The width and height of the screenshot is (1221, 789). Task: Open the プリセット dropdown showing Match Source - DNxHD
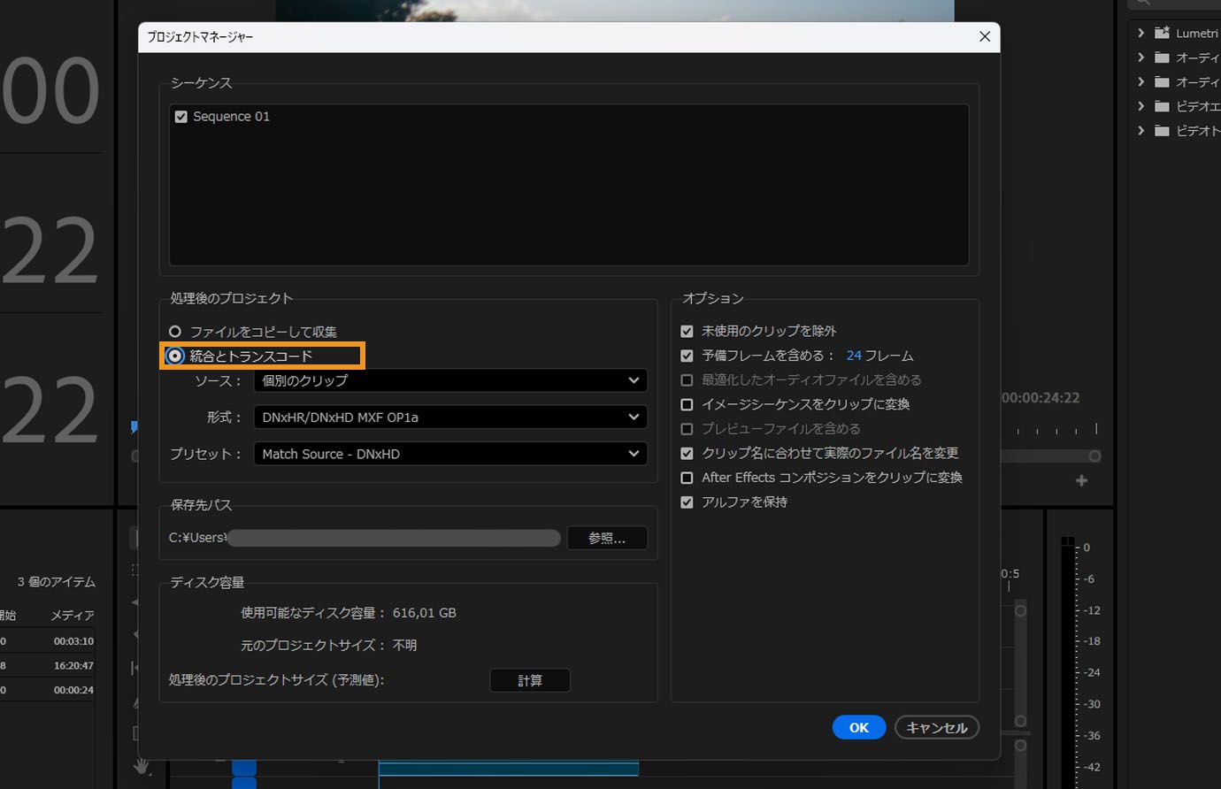coord(450,454)
